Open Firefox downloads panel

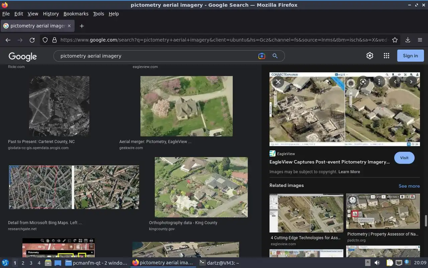tap(408, 40)
